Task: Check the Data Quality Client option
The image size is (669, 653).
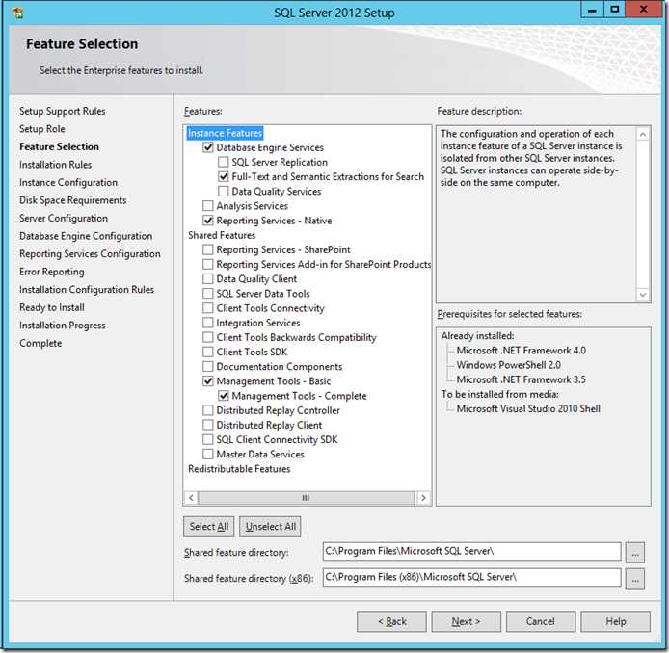Action: tap(208, 278)
